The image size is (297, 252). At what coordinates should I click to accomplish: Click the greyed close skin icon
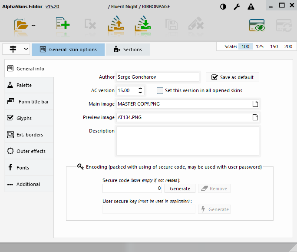tap(90, 24)
